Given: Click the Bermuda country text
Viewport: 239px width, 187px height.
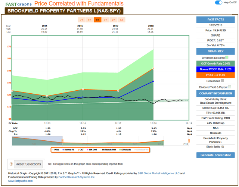Looking at the screenshot, I should (x=215, y=133).
